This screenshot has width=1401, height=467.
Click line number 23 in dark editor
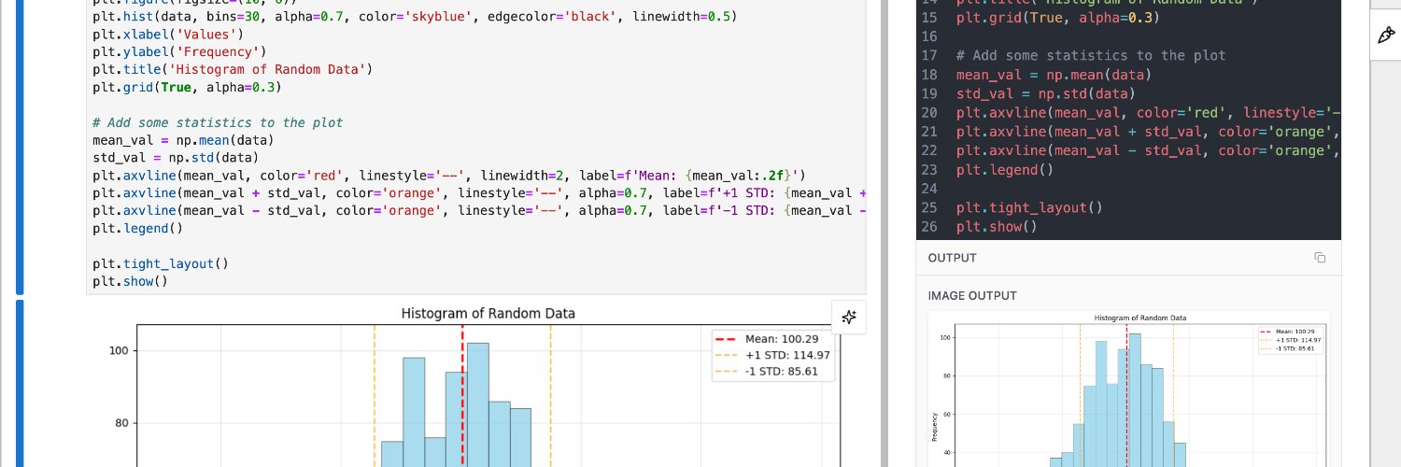tap(928, 170)
